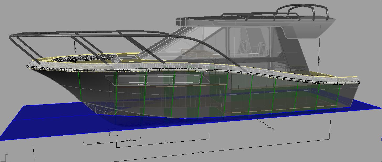
Task: Click the bow tip of the rub rail
Action: point(28,67)
